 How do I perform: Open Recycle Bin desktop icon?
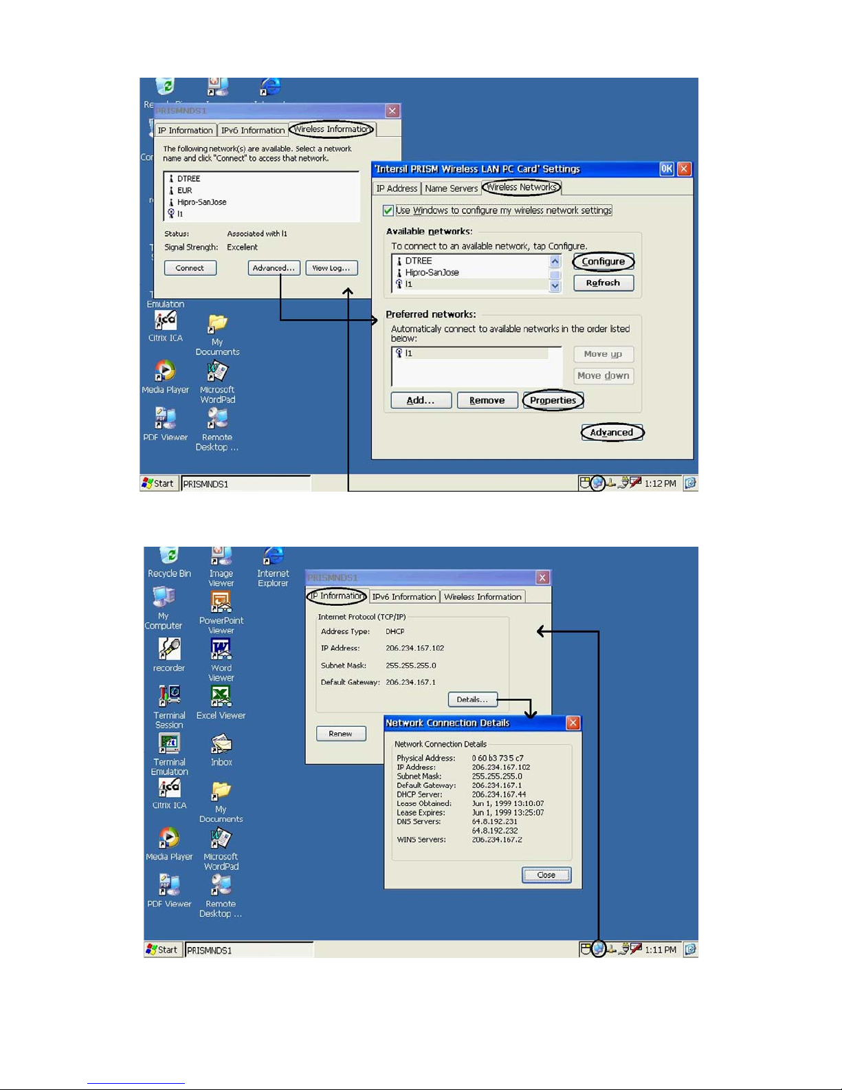click(169, 563)
